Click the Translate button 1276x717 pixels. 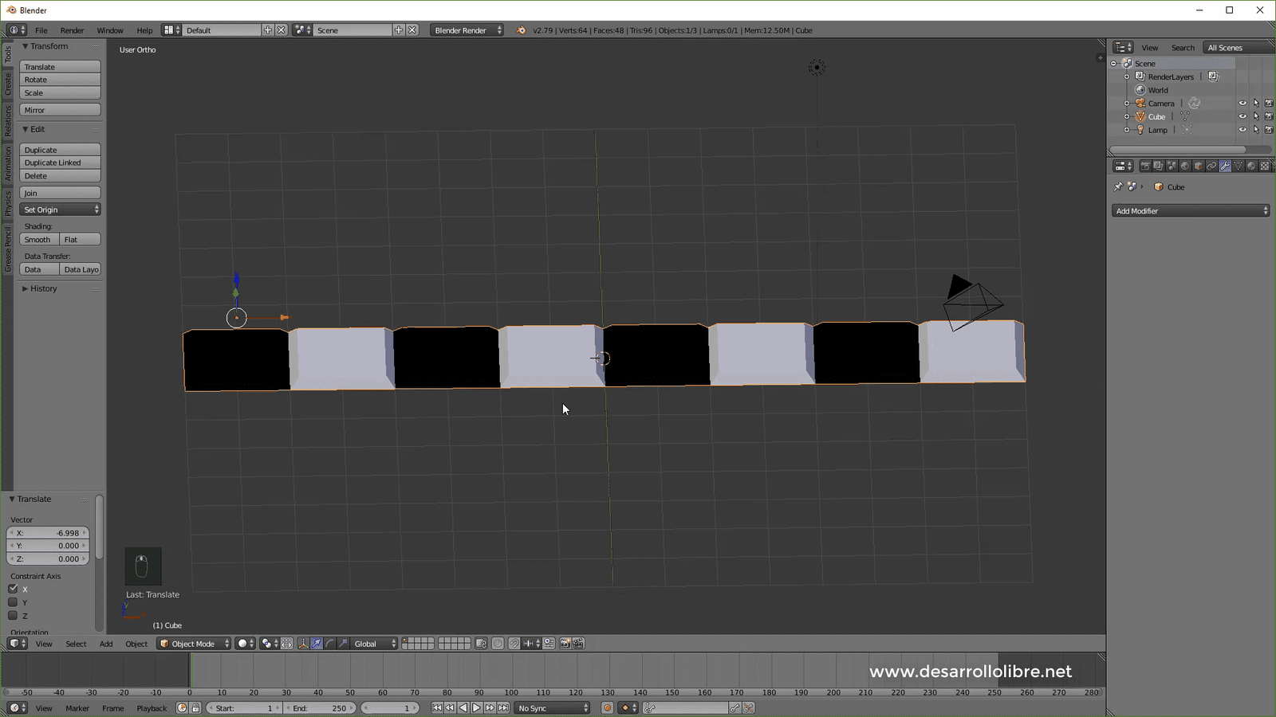(60, 67)
